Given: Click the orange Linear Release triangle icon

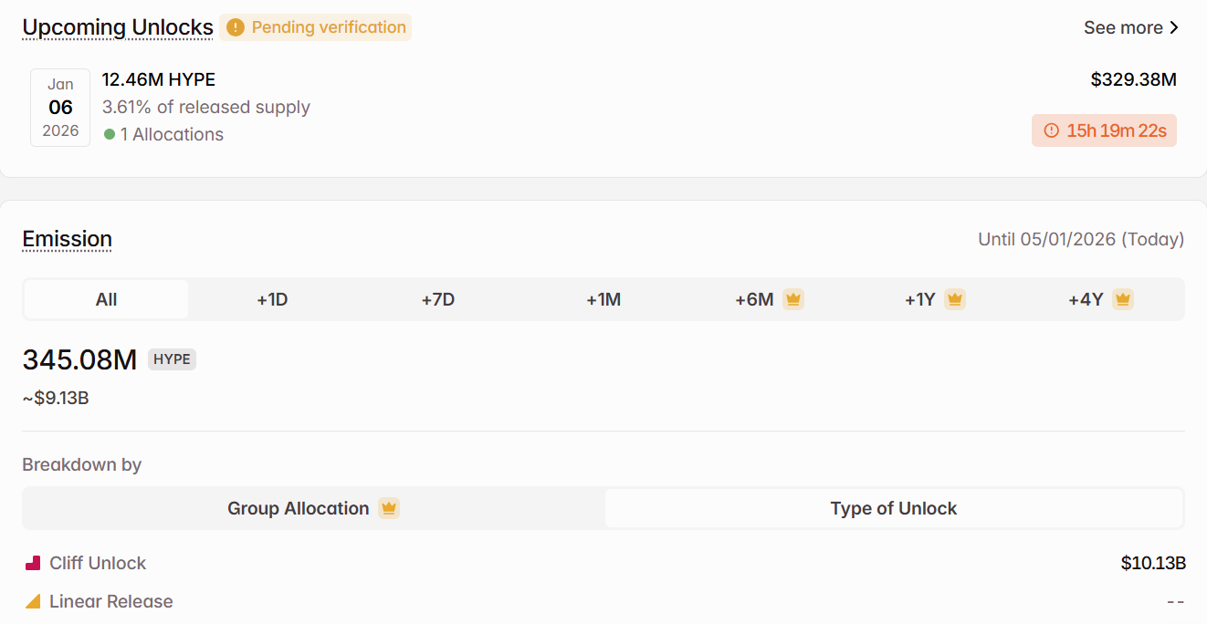Looking at the screenshot, I should click(x=33, y=601).
